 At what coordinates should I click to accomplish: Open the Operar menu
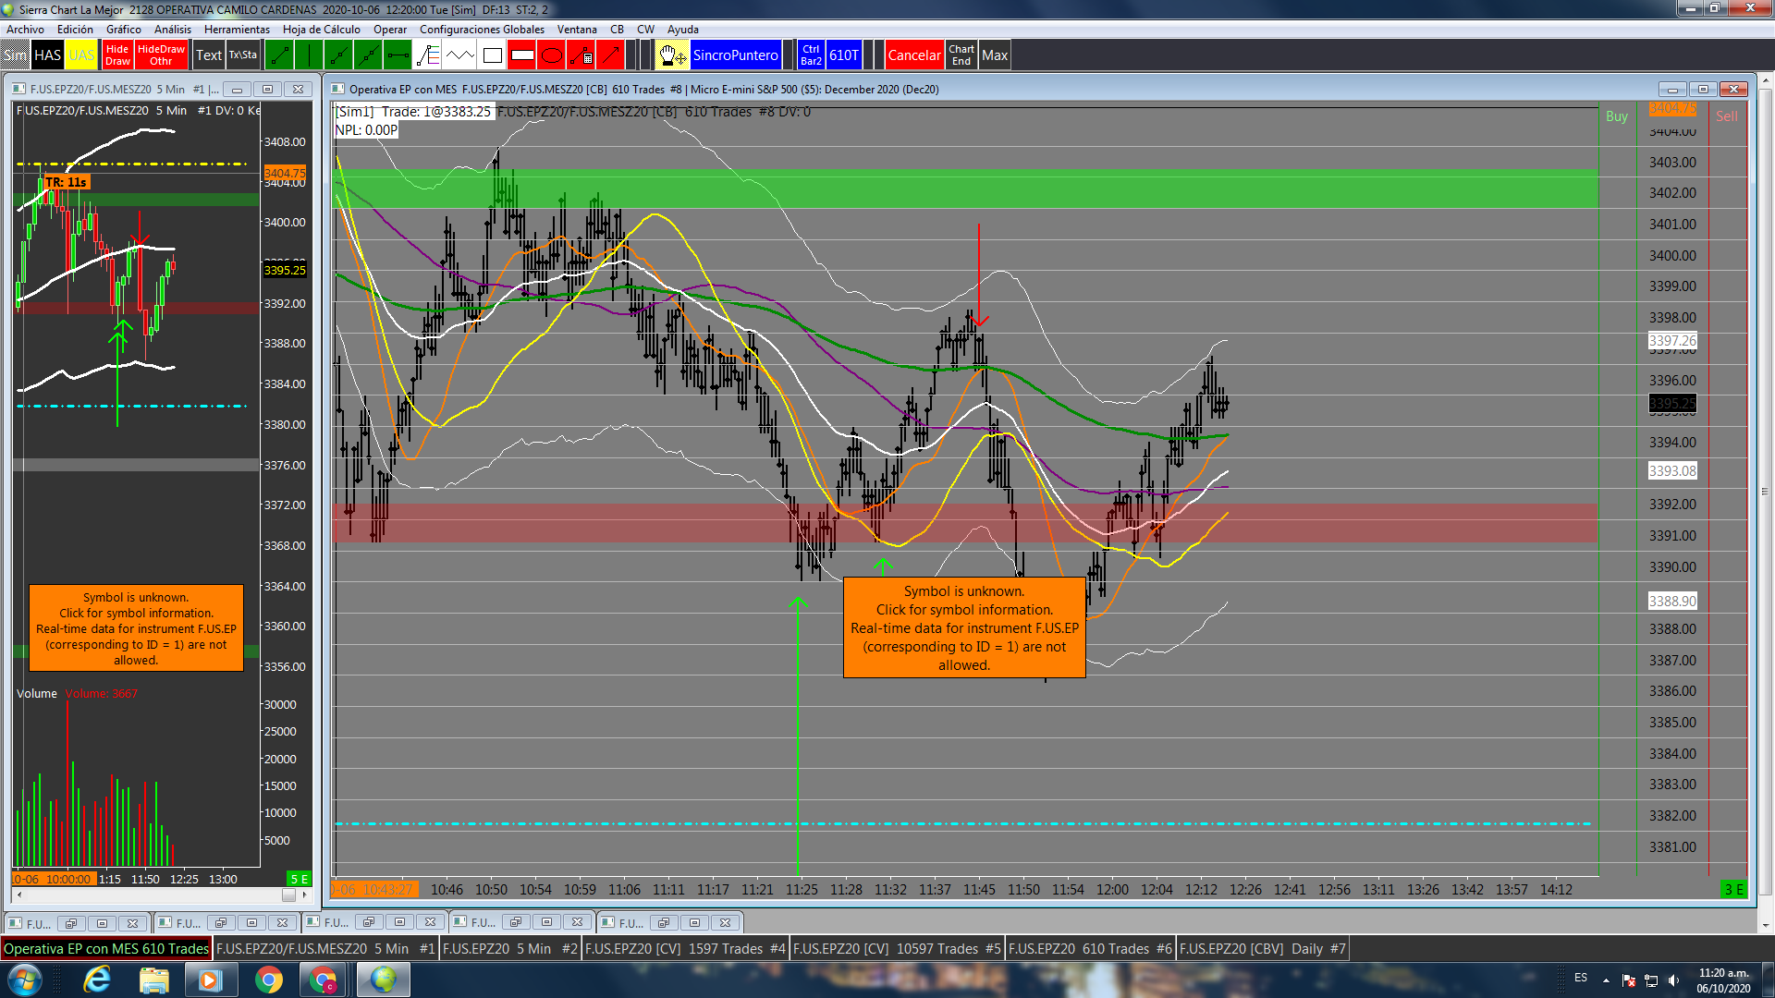click(389, 30)
